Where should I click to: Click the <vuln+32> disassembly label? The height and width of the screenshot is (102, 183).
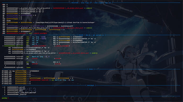tap(20, 44)
